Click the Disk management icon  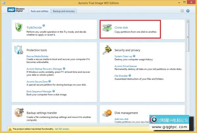pyautogui.click(x=107, y=113)
